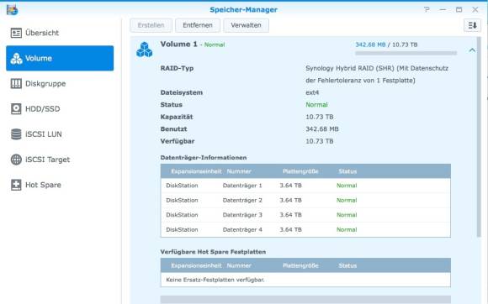This screenshot has height=304, width=488.
Task: Click the Speicher-Manager app icon in title bar
Action: coord(12,10)
